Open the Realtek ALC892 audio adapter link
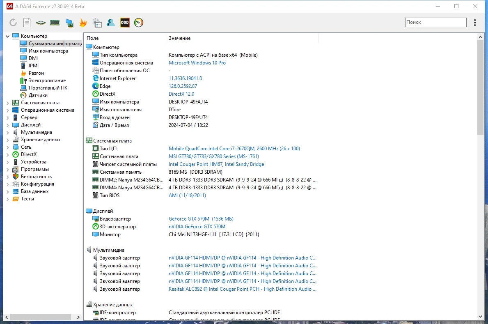 coord(243,289)
